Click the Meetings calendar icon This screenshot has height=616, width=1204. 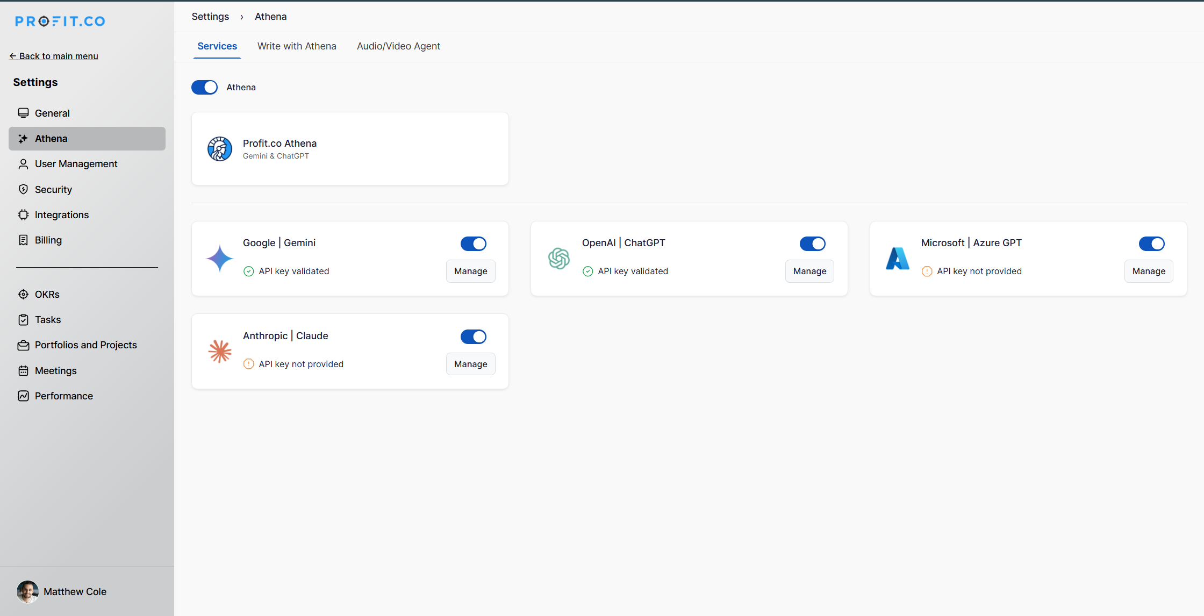pos(23,370)
